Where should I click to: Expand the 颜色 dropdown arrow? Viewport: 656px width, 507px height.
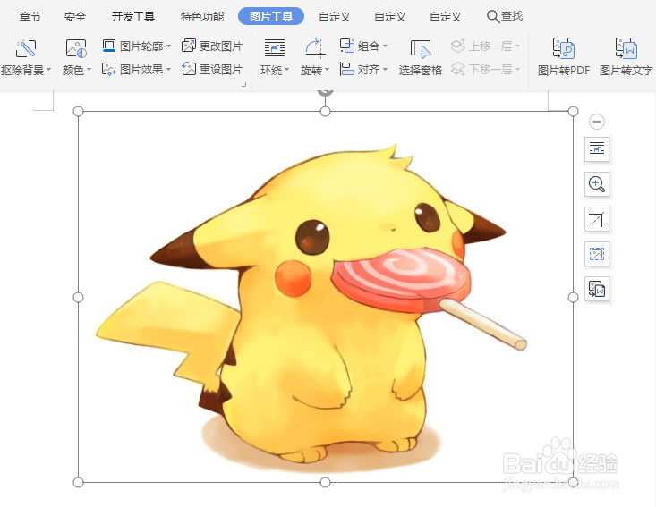click(89, 70)
